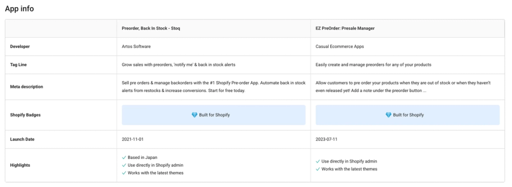Select the Preorder, Back In Stock - Stoq header
The image size is (512, 187).
point(151,28)
